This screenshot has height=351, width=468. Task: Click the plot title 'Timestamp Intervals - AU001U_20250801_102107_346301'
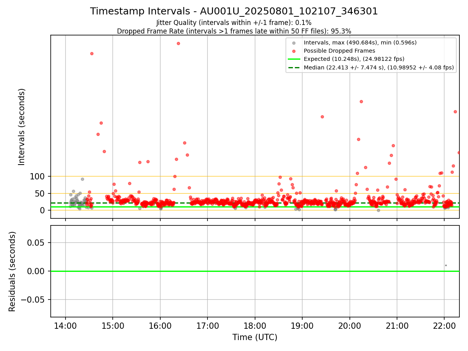pyautogui.click(x=234, y=11)
